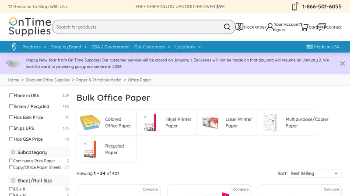
Task: Click Laser Printer Paper label
Action: (238, 122)
